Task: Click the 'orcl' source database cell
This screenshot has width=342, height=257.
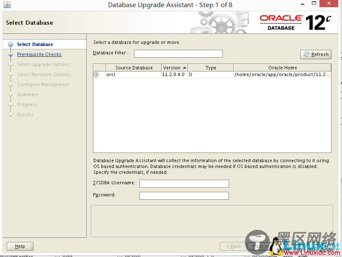Action: [x=134, y=74]
